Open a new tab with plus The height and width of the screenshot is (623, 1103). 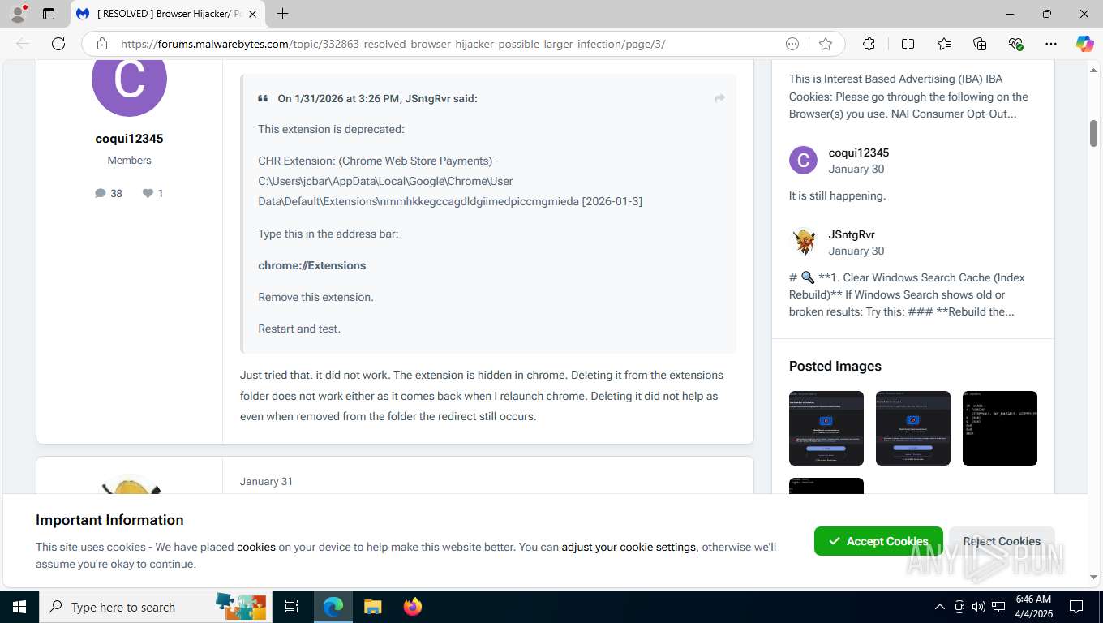pos(282,14)
